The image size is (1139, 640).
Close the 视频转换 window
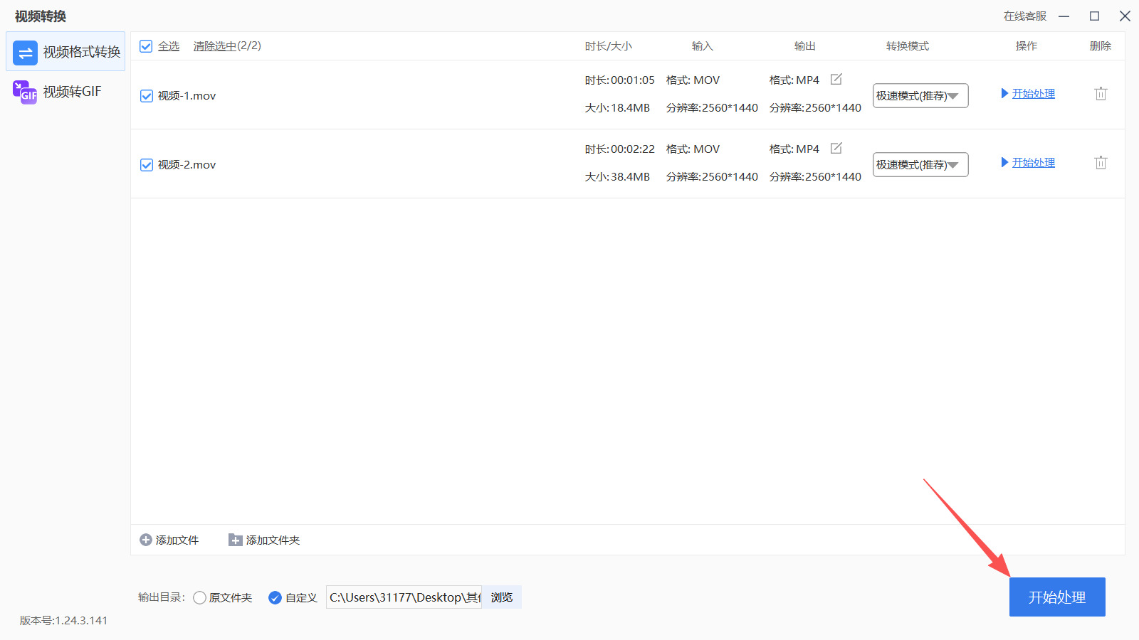pyautogui.click(x=1125, y=16)
